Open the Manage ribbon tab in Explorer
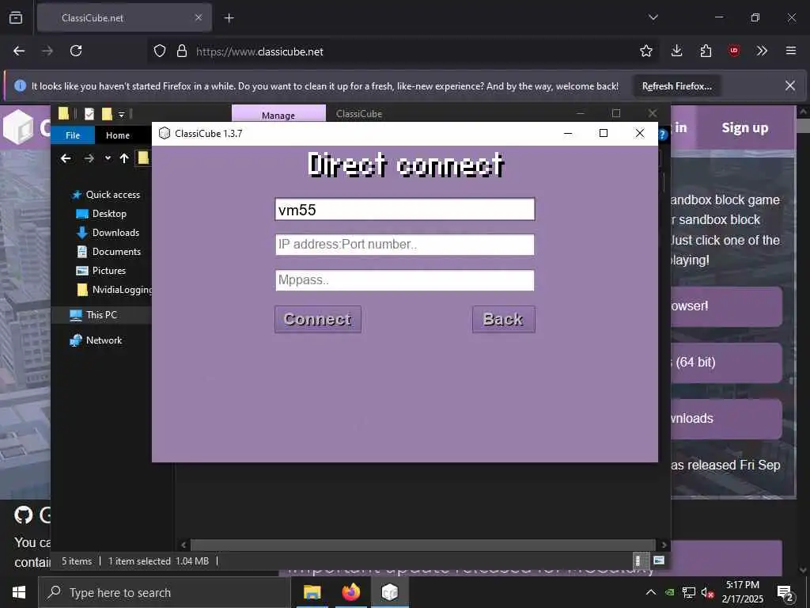 click(x=278, y=114)
